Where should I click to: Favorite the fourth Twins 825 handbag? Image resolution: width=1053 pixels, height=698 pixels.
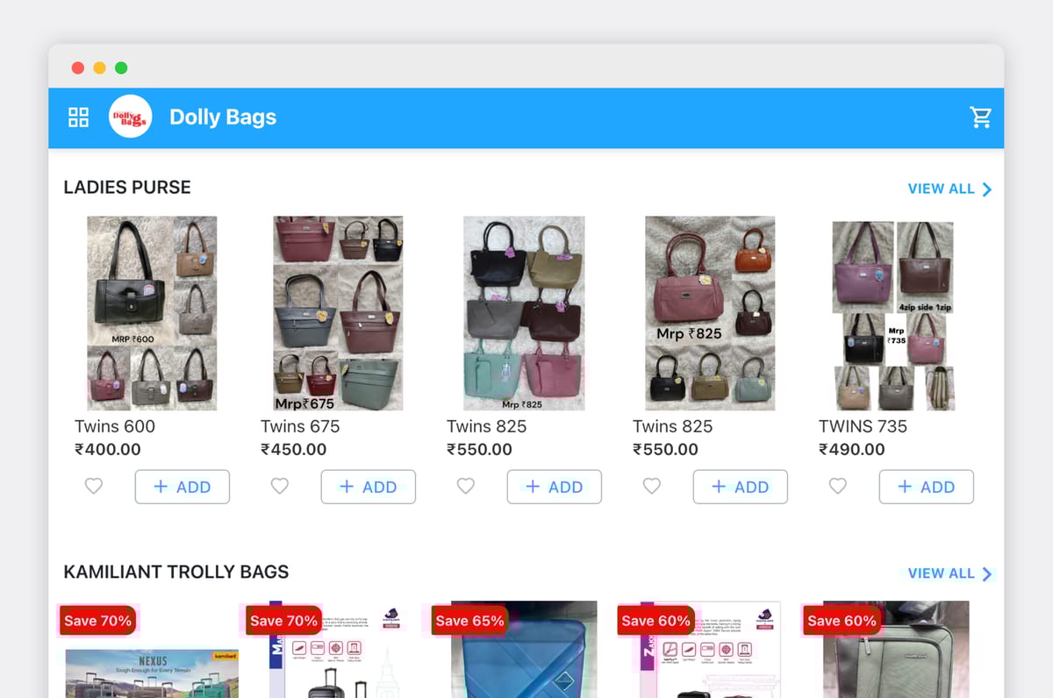[x=652, y=487]
